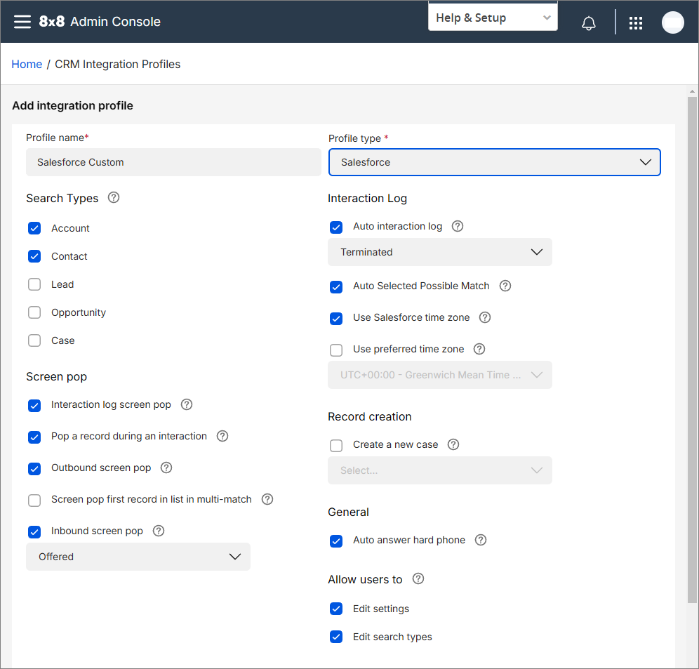
Task: Show help for Allow users to
Action: pos(418,579)
